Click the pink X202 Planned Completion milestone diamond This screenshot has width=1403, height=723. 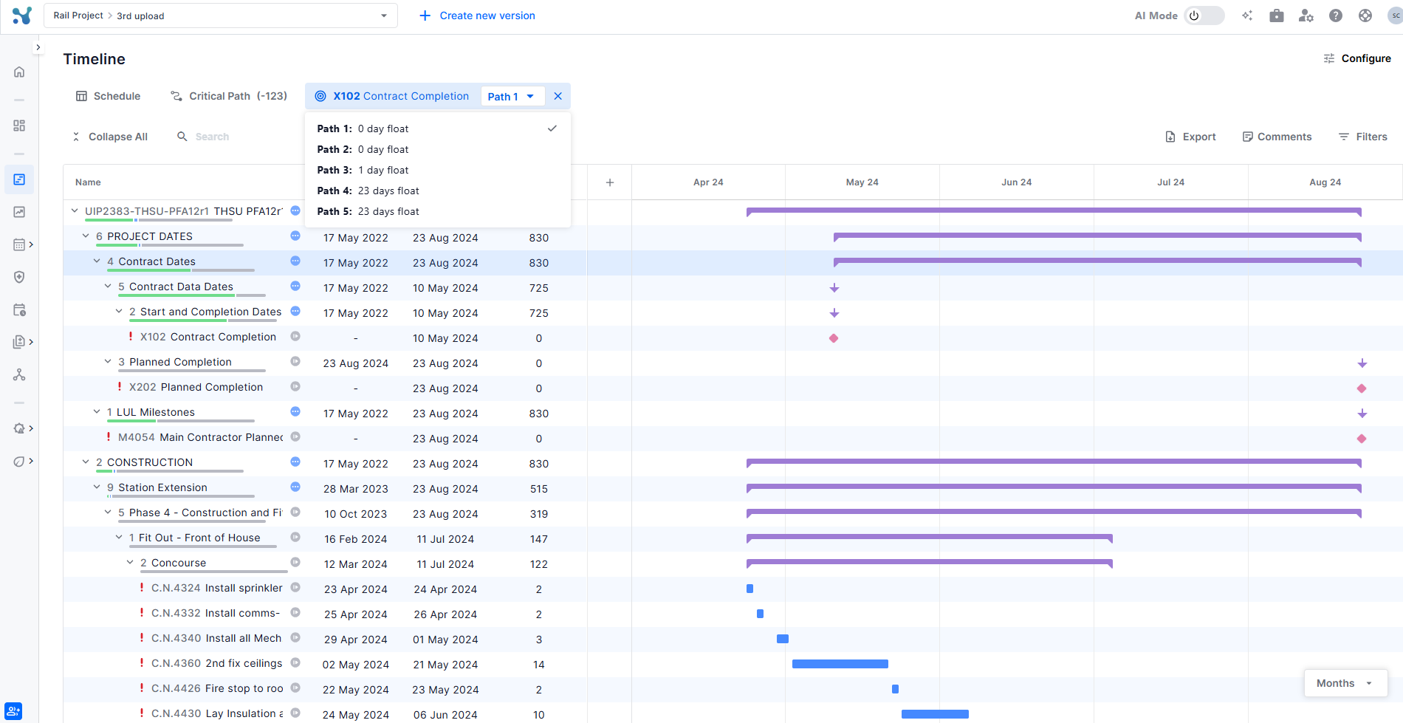(x=1362, y=388)
